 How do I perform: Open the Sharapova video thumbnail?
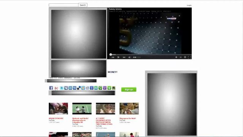(129, 108)
